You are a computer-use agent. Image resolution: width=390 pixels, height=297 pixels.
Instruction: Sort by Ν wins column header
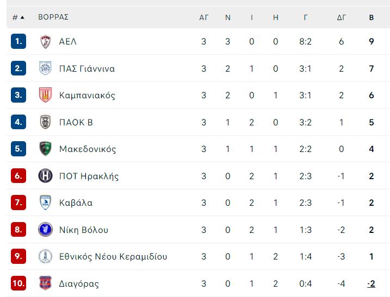coord(228,17)
